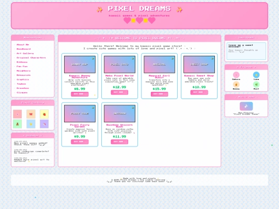
Task: Click the music note player icon
Action: [x=246, y=106]
